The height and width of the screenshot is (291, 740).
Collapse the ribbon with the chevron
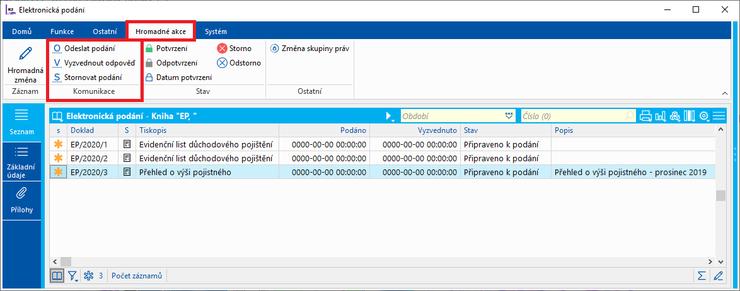tap(724, 93)
